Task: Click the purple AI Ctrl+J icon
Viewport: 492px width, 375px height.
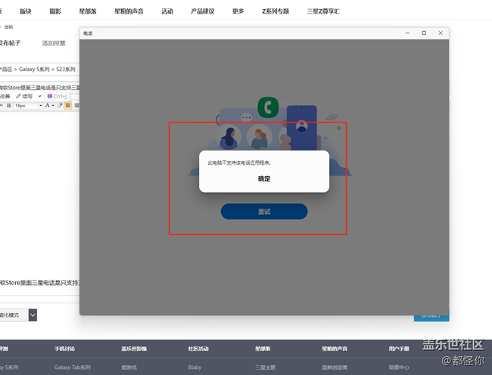Action: (x=50, y=96)
